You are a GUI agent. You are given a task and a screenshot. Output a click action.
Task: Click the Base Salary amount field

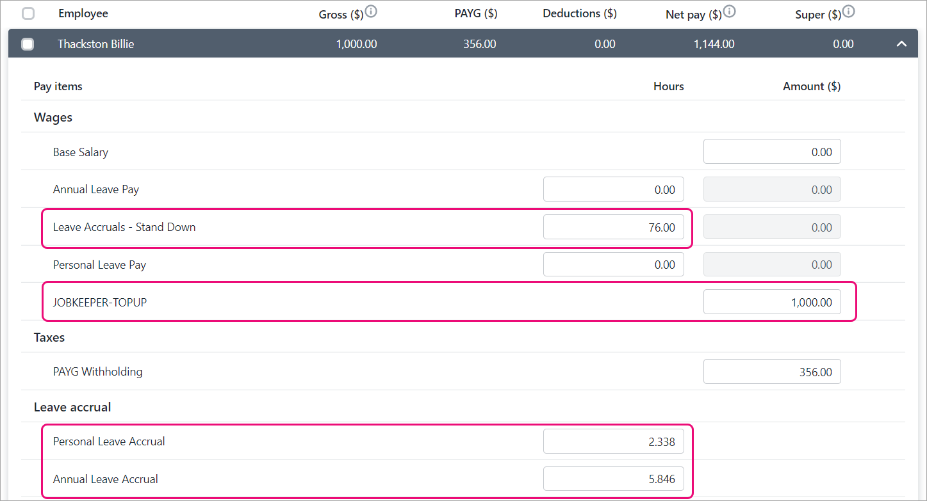[772, 152]
